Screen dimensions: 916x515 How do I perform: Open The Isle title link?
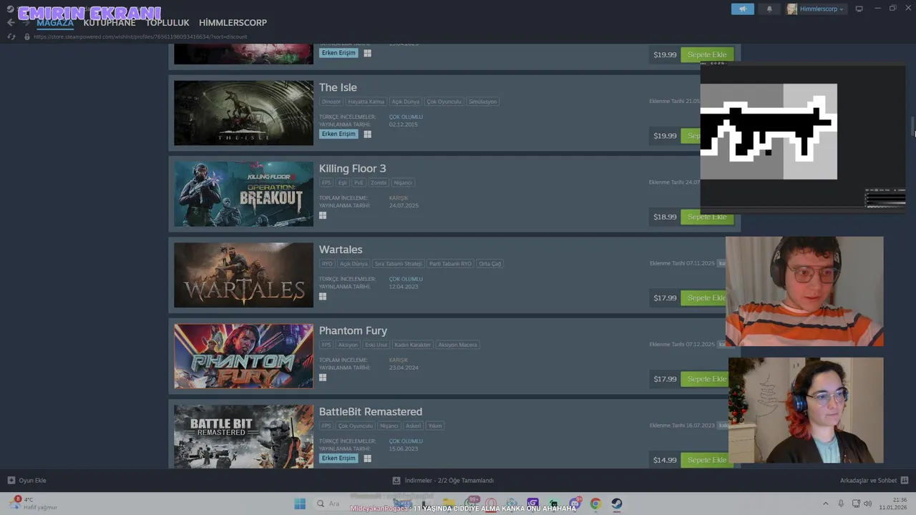pyautogui.click(x=338, y=87)
